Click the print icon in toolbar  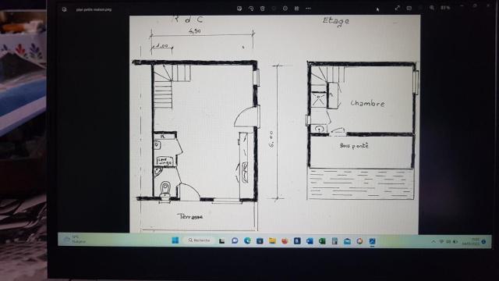coord(296,9)
